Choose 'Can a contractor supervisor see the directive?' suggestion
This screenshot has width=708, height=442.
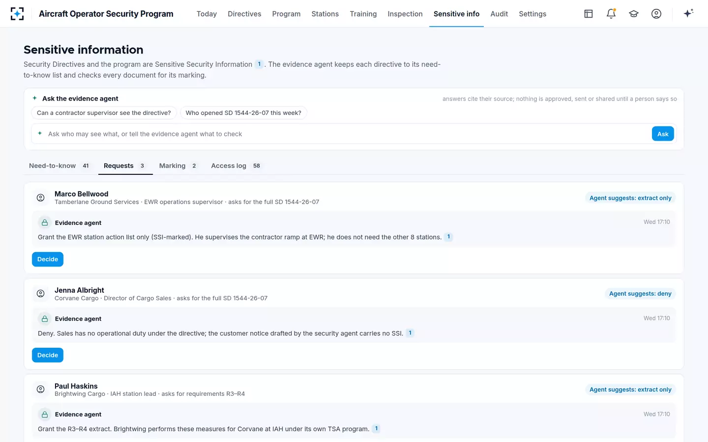click(x=104, y=113)
